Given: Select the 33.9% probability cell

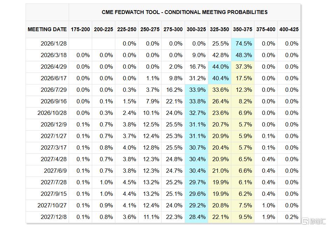Looking at the screenshot, I should (x=197, y=90).
